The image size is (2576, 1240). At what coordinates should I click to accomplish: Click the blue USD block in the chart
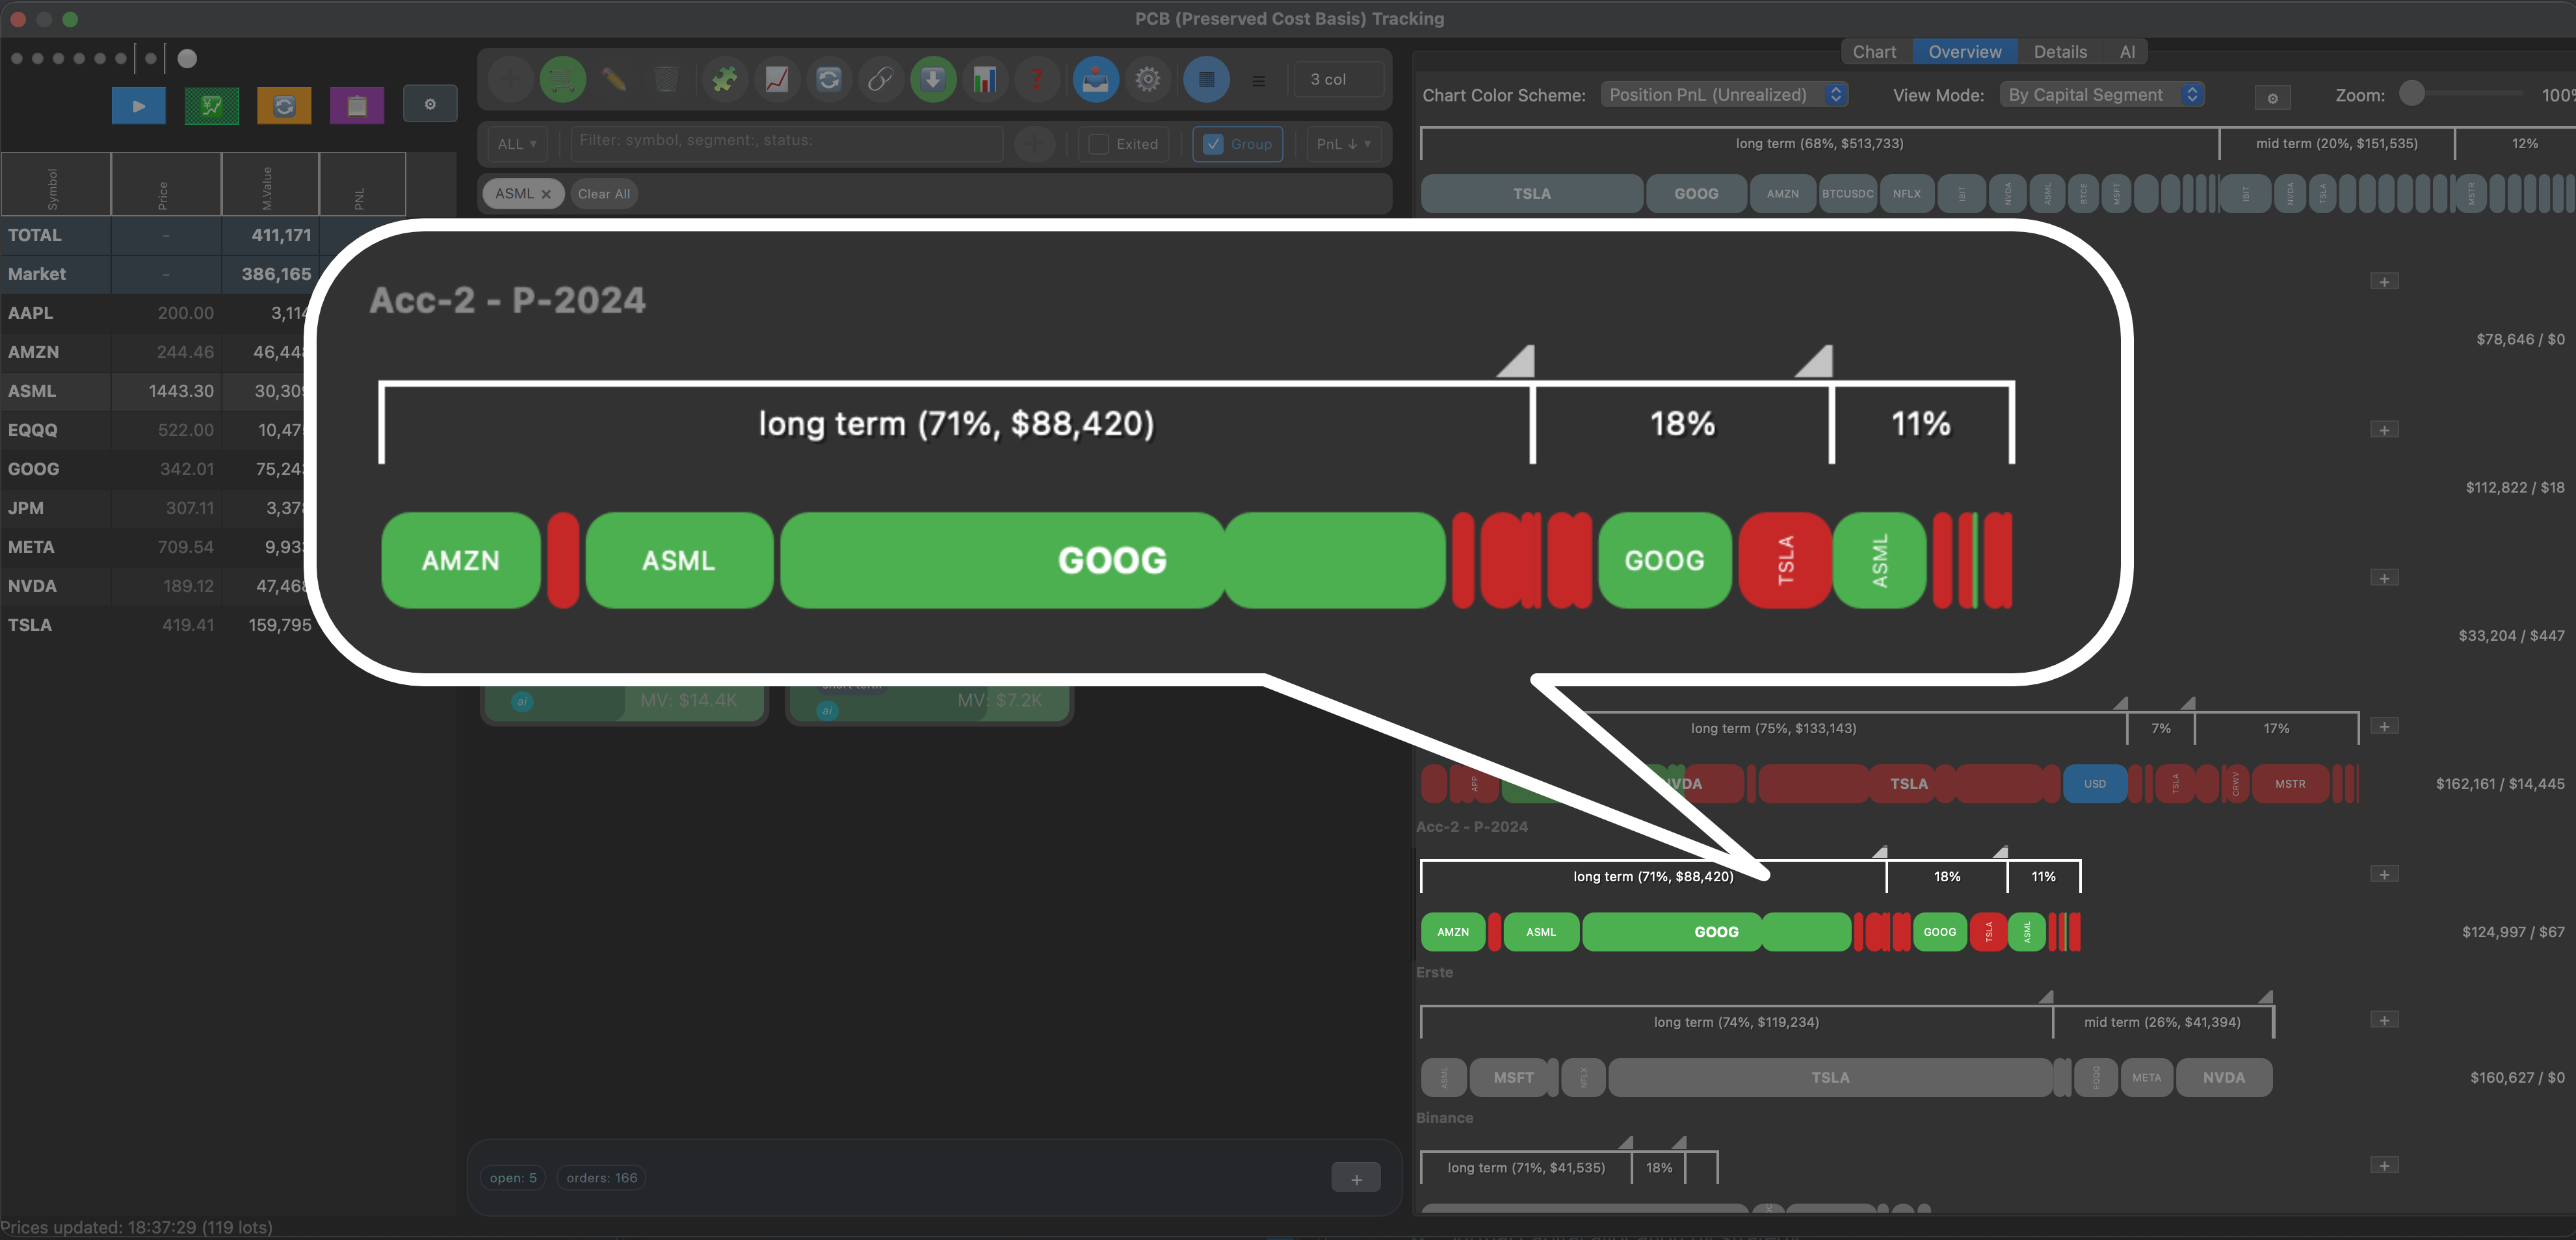click(2094, 784)
